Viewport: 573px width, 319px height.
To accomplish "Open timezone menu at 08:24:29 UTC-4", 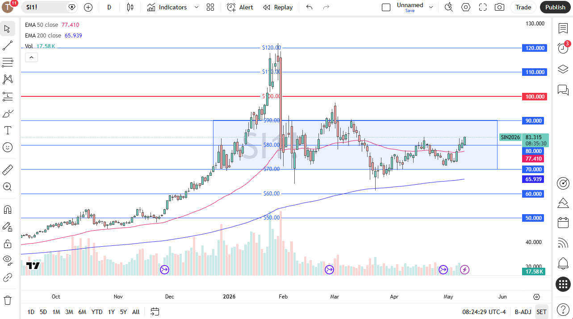I will click(x=484, y=312).
